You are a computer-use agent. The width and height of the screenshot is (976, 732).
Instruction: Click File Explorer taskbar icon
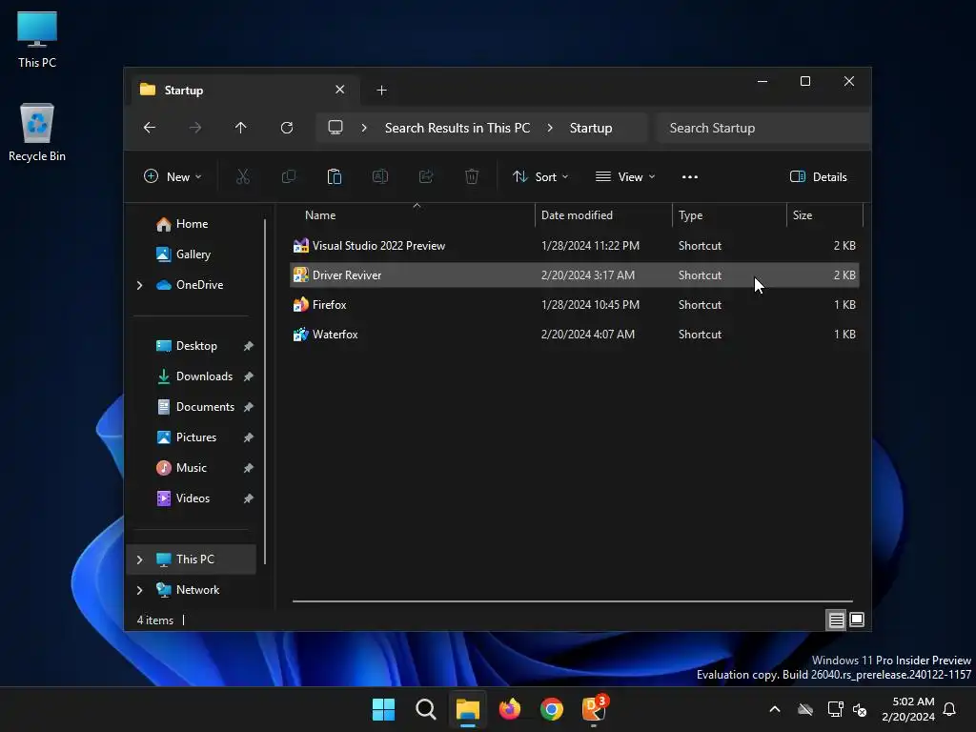tap(467, 709)
